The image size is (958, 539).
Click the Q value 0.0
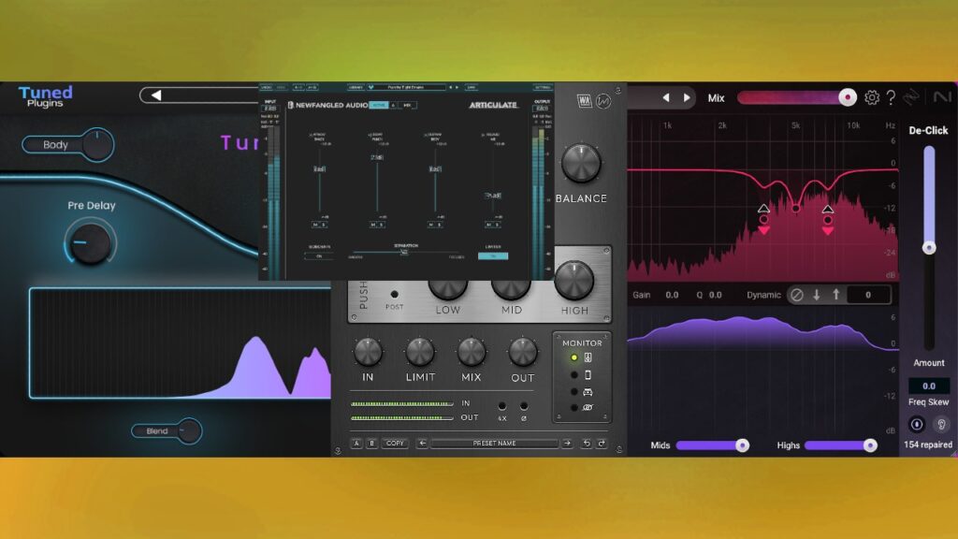(x=716, y=295)
